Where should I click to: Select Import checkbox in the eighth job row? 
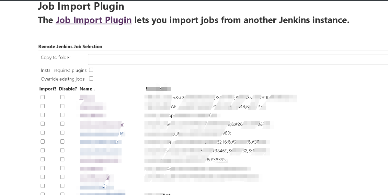[43, 159]
